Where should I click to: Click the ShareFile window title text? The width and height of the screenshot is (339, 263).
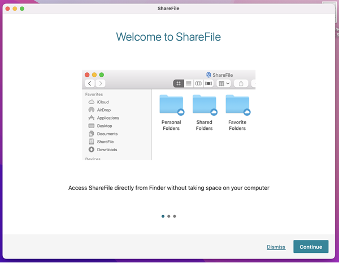[168, 8]
